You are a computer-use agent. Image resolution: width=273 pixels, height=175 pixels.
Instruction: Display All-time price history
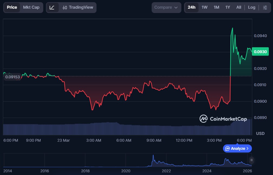[x=239, y=8]
